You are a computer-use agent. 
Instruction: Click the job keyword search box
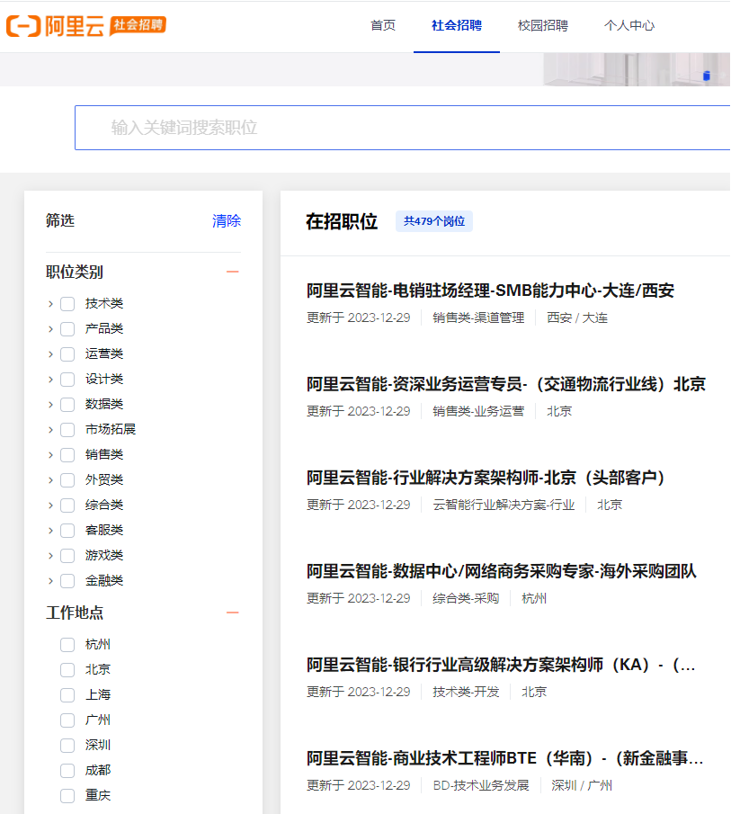405,128
